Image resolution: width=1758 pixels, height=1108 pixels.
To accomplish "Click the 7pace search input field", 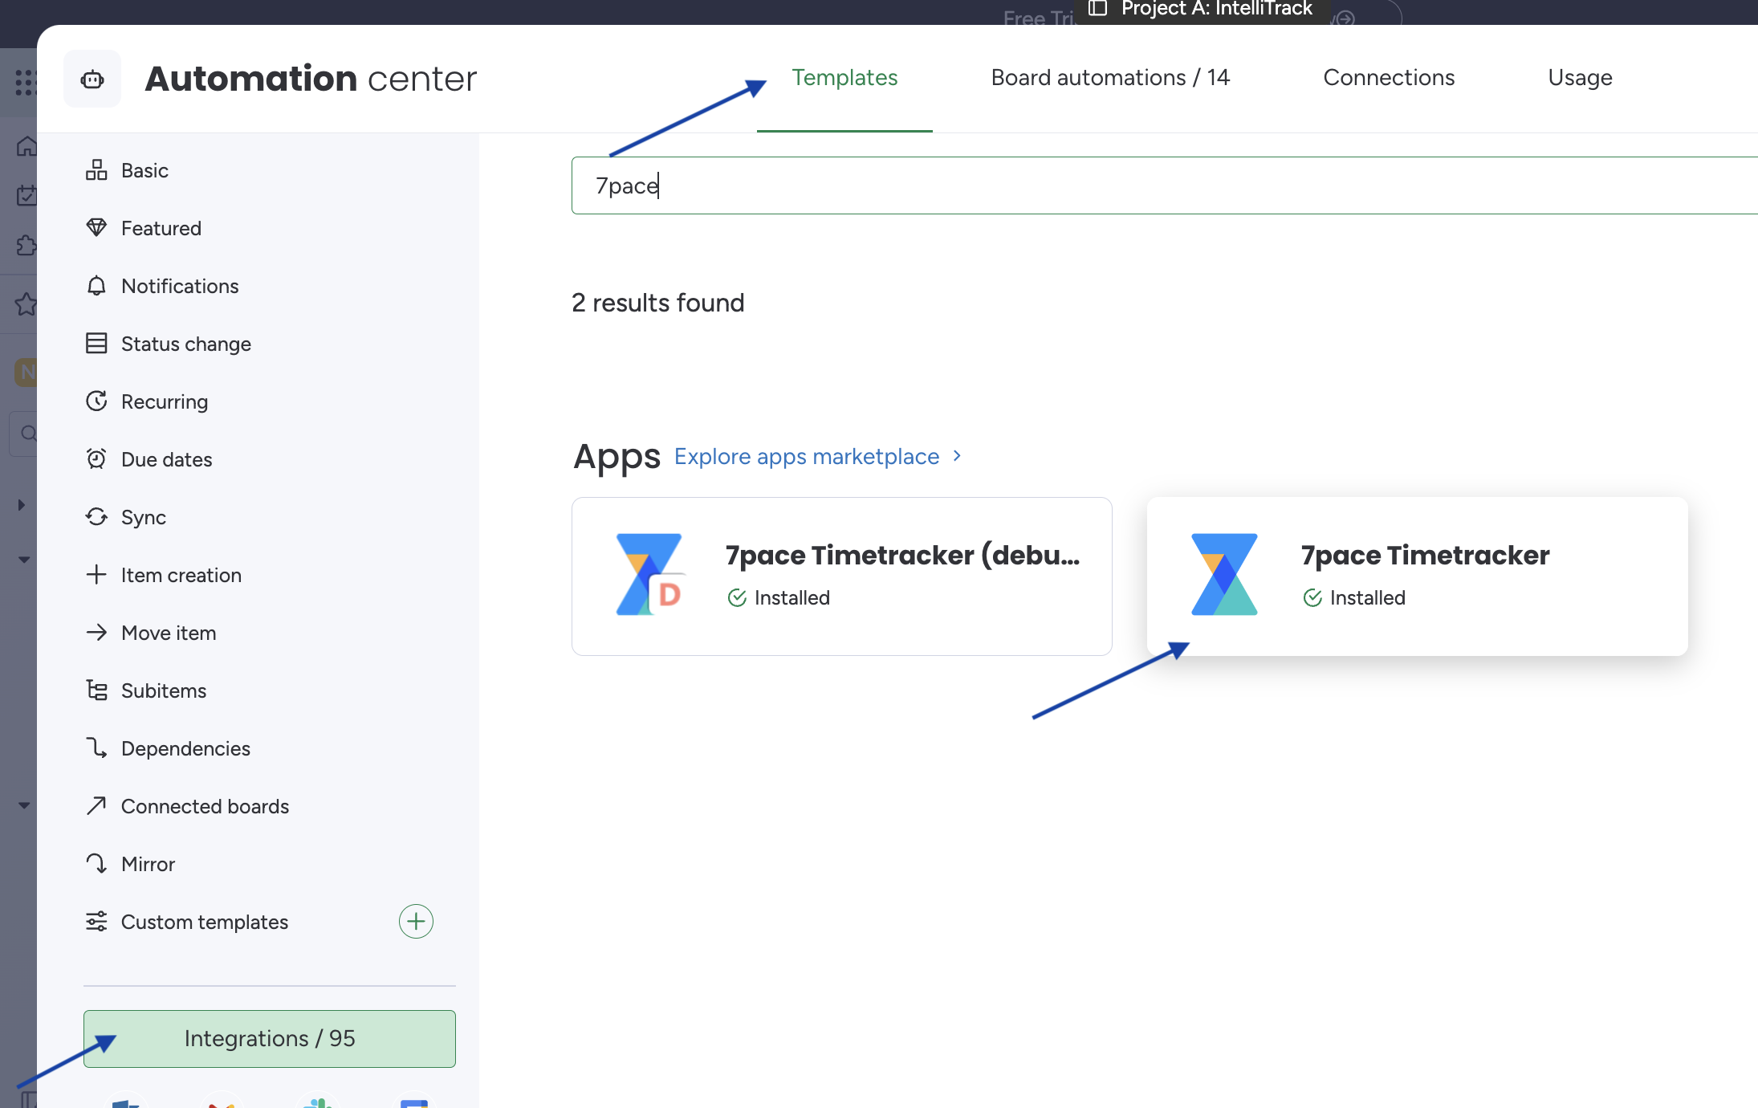I will 1163,185.
